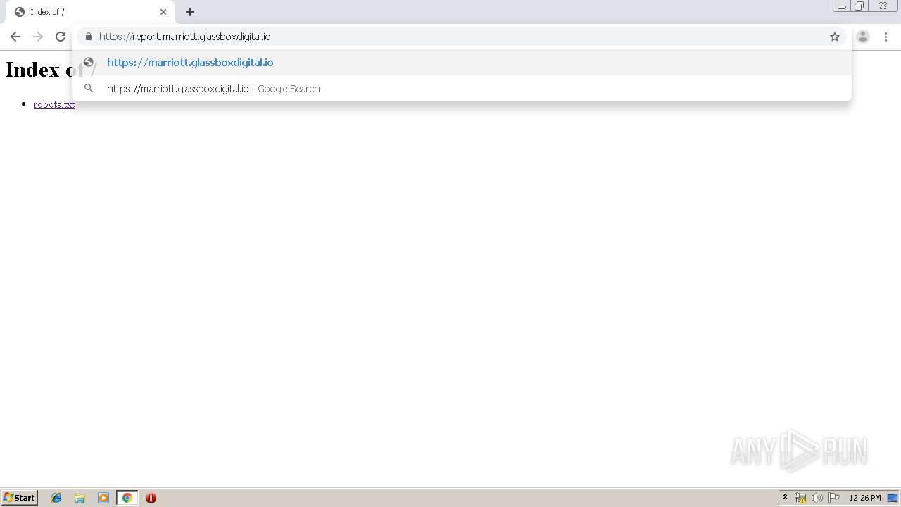The image size is (901, 507).
Task: Choose the Google Search suggestion row
Action: (462, 89)
